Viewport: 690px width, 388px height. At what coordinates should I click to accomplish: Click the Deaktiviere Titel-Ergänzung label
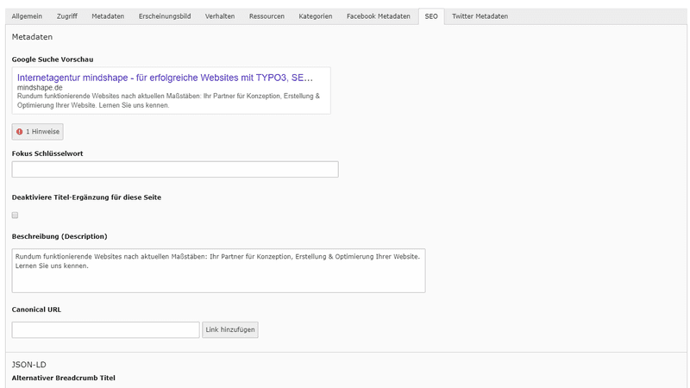point(87,197)
